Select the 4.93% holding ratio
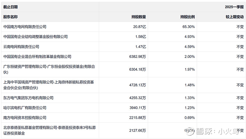This screenshot has width=246, height=139. (189, 37)
